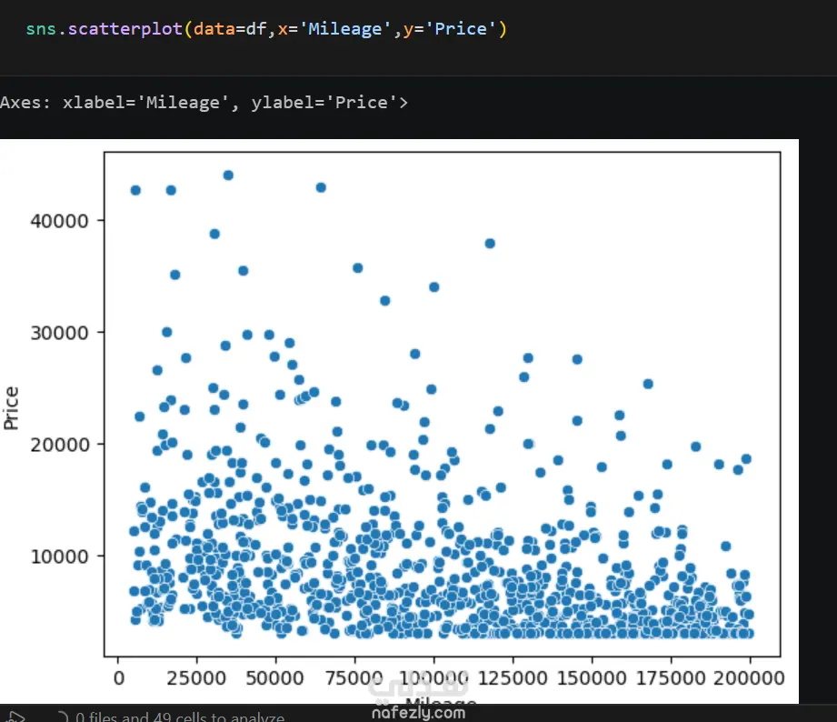Click the scatter plot output image center

399,421
